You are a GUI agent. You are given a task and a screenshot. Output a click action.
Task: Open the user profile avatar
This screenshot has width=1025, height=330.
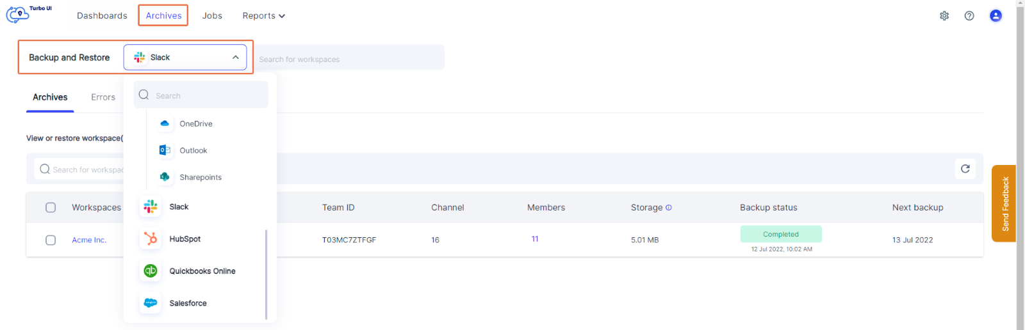click(x=996, y=16)
